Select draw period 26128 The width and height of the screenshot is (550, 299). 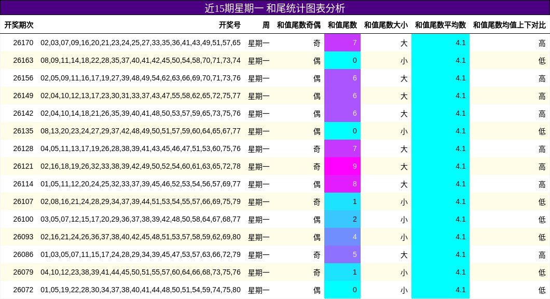(23, 148)
